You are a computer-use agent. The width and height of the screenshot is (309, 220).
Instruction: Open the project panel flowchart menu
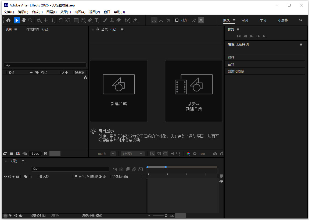[x=85, y=77]
